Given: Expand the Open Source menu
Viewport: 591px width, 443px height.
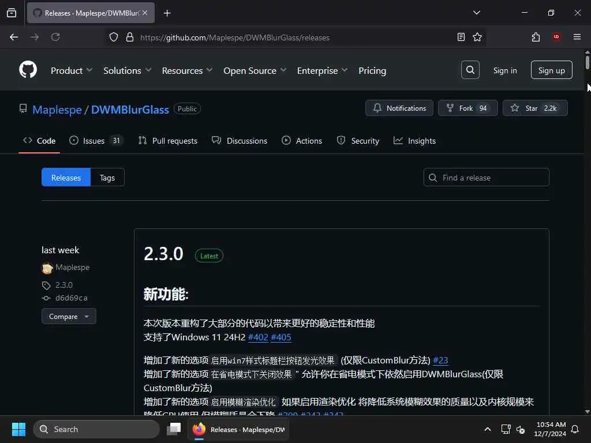Looking at the screenshot, I should pos(255,70).
